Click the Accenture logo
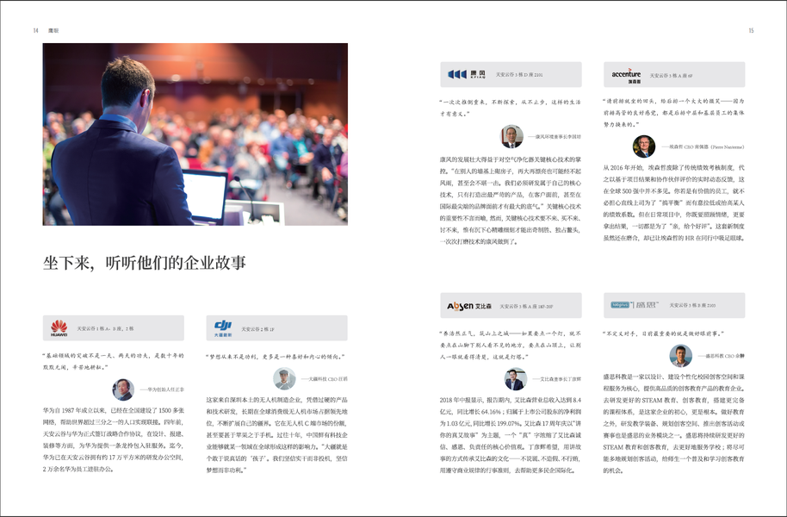The width and height of the screenshot is (787, 517). 626,75
